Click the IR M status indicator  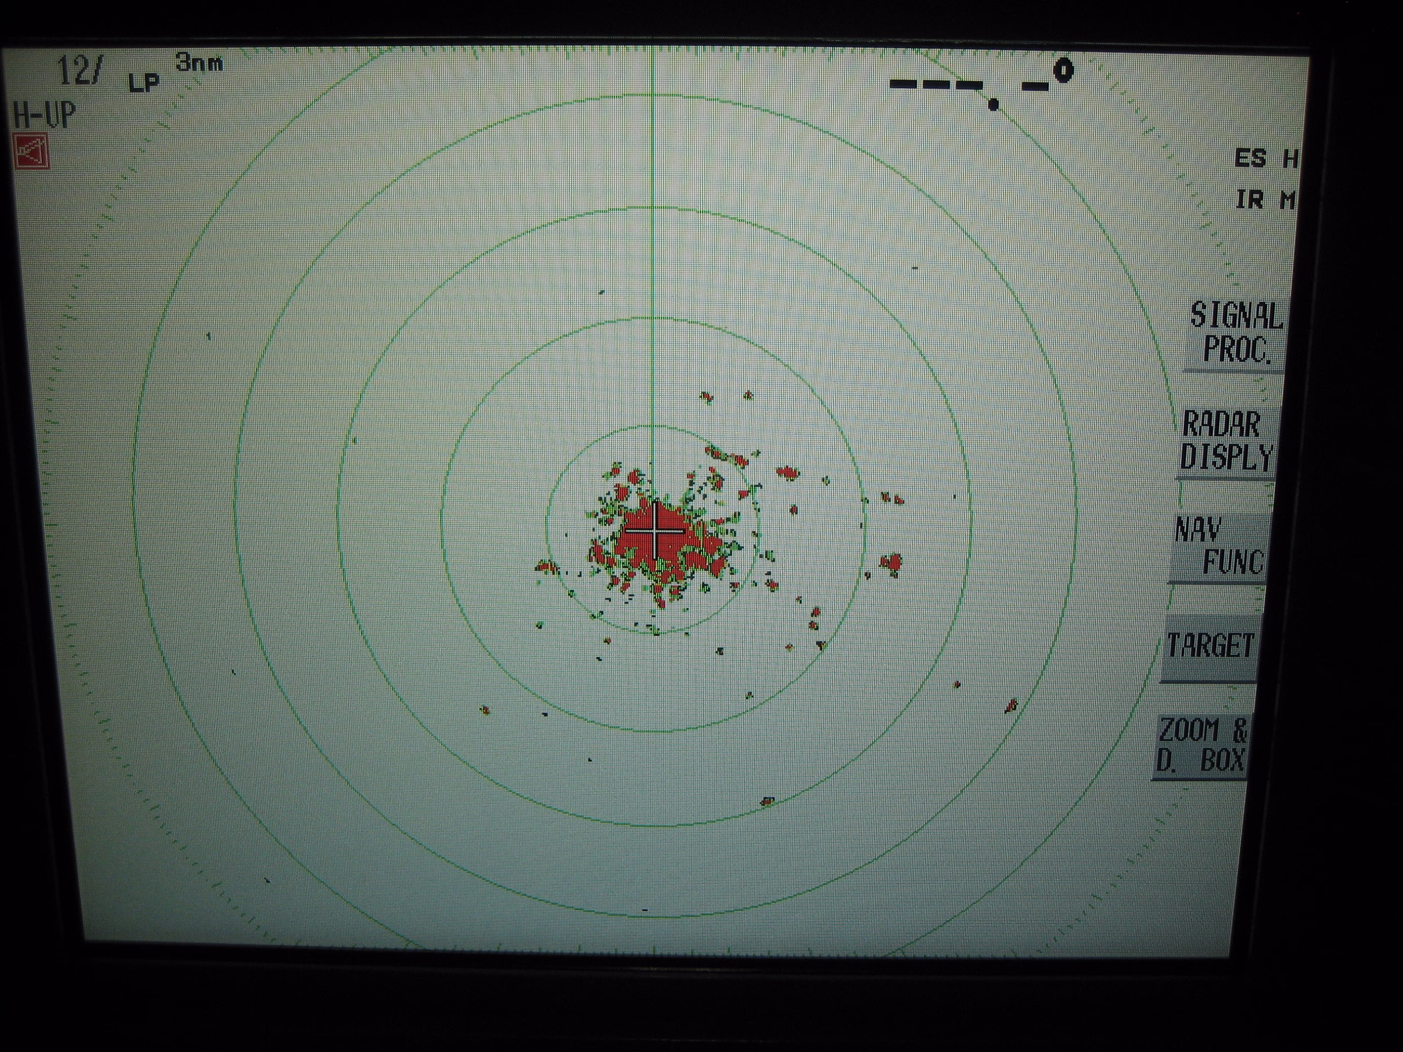coord(1265,200)
